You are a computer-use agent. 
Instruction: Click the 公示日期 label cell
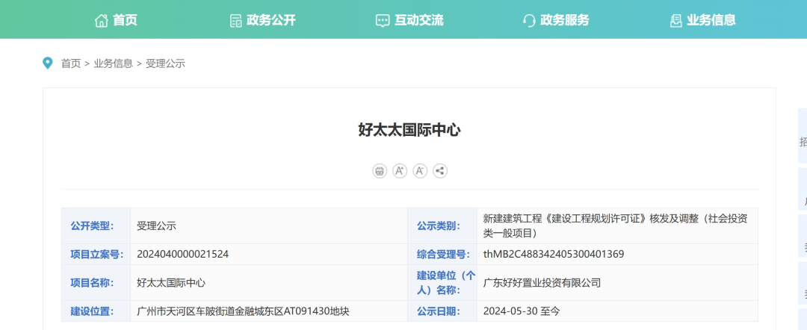pos(442,311)
